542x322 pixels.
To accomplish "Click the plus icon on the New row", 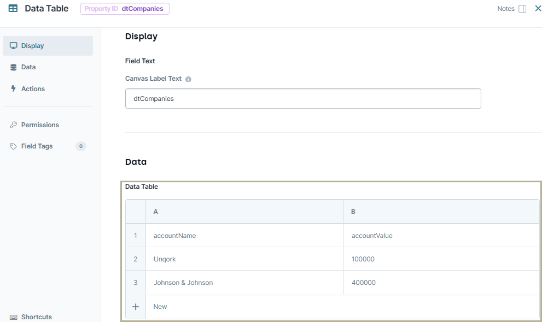I will tap(135, 306).
